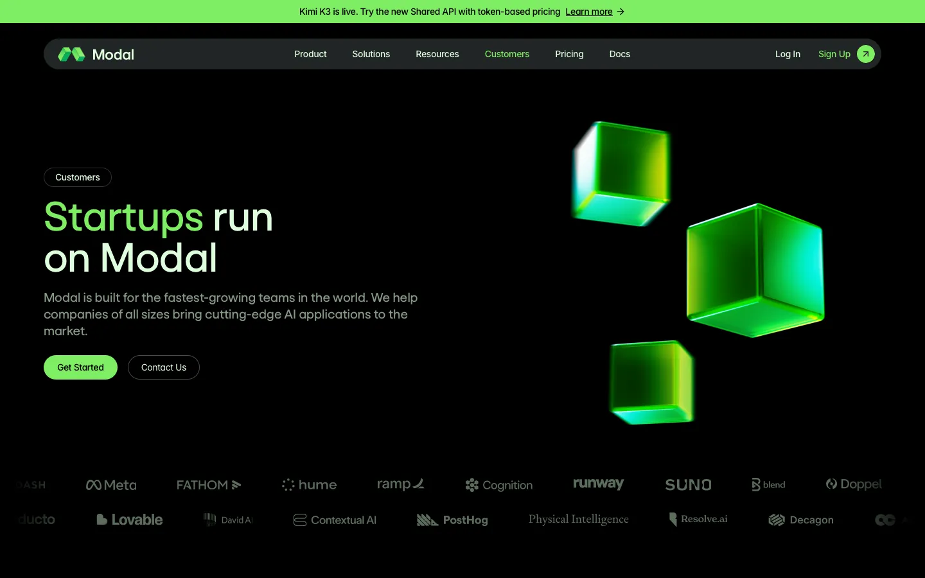Click the bottom green cube graphic
925x578 pixels.
(x=651, y=383)
